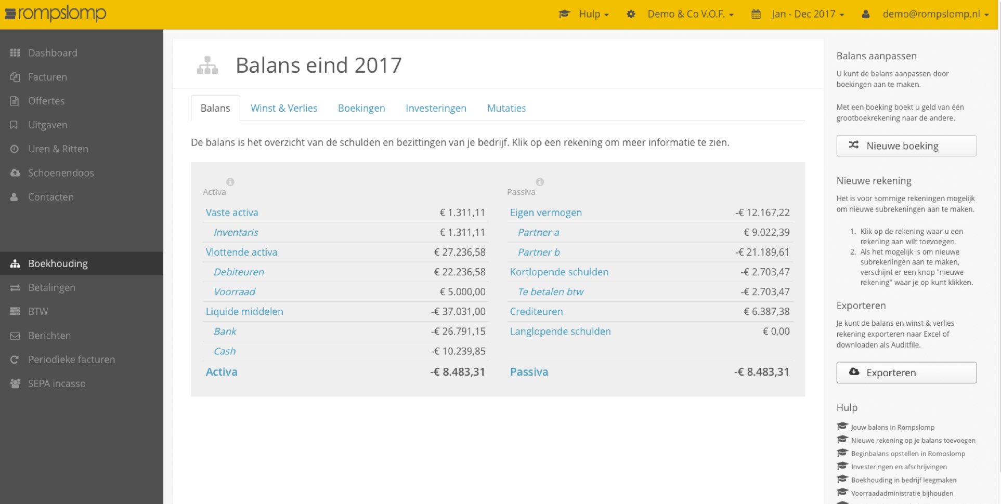
Task: Click the Activa total link
Action: (222, 372)
